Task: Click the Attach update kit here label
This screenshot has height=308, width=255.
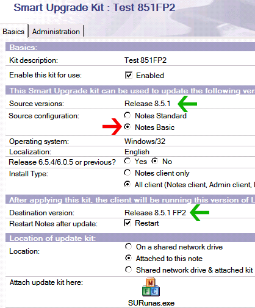Action: click(x=46, y=282)
